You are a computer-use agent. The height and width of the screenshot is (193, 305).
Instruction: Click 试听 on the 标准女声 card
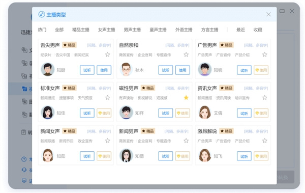pyautogui.click(x=87, y=113)
